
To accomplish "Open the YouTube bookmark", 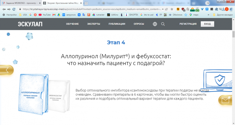I will (44, 15).
